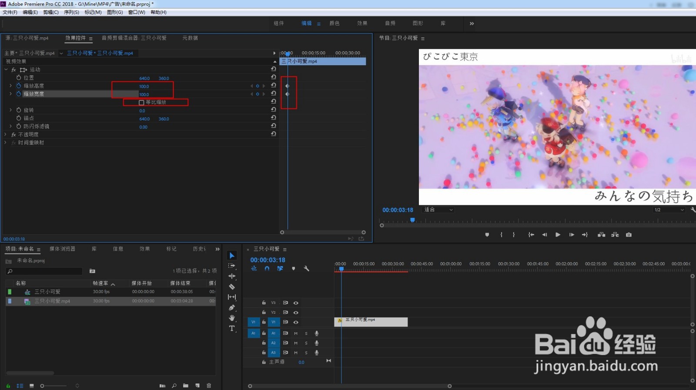Click Add Marker in program monitor
Image resolution: width=696 pixels, height=390 pixels.
(x=487, y=235)
